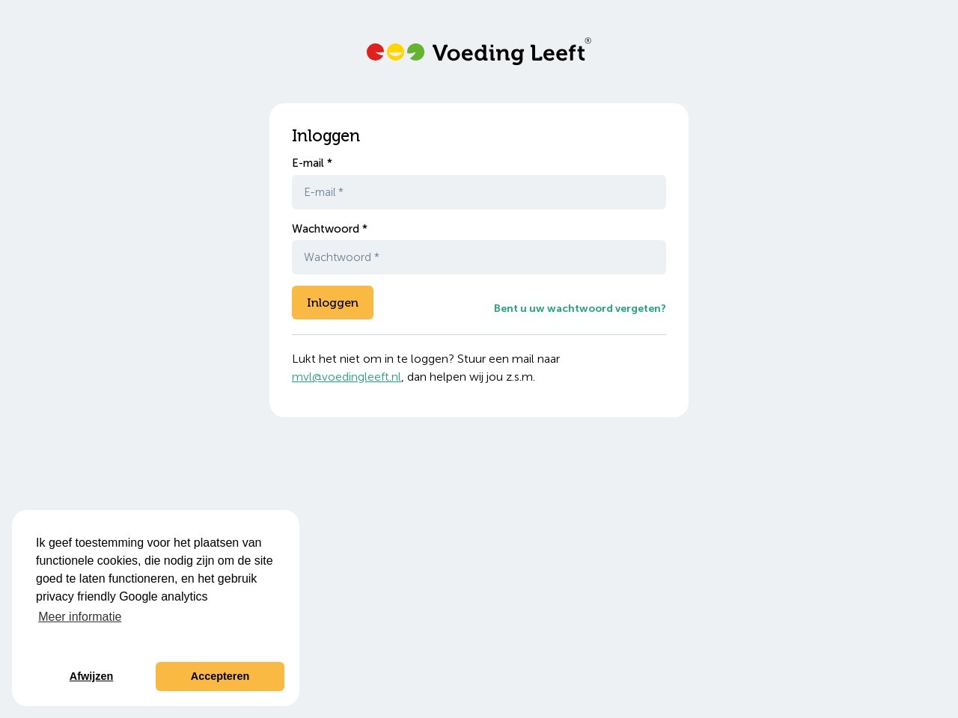Click the yellow smiley icon in the logo
Viewport: 958px width, 718px height.
click(395, 52)
